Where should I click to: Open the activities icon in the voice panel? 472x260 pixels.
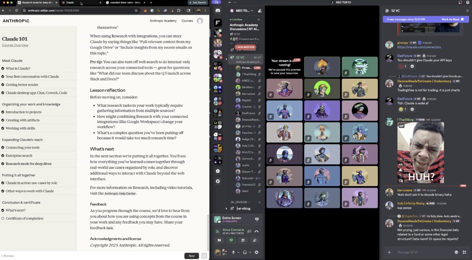click(243, 240)
